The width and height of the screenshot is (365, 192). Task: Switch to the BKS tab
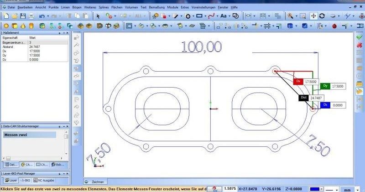(x=25, y=180)
